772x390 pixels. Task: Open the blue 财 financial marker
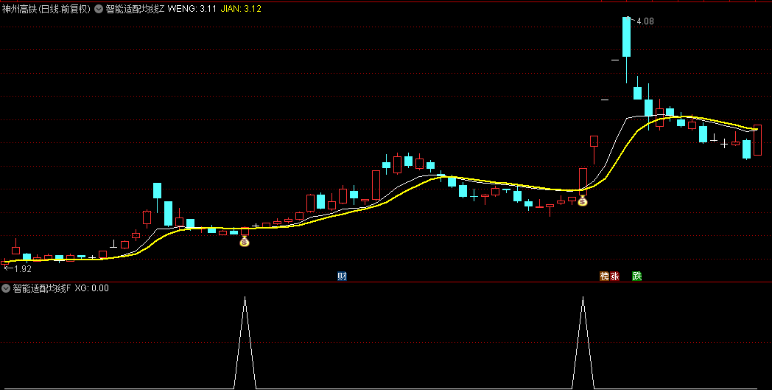pos(342,276)
